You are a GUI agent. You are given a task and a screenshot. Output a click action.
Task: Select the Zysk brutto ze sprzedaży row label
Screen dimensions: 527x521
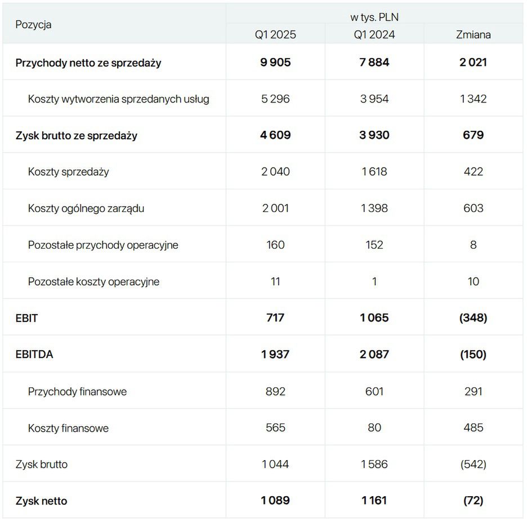click(x=77, y=135)
